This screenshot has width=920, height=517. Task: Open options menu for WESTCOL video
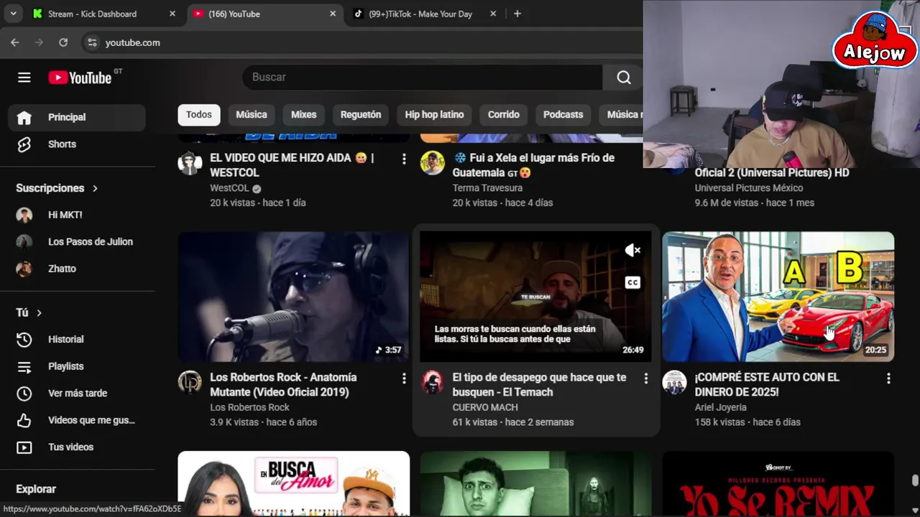[x=404, y=159]
